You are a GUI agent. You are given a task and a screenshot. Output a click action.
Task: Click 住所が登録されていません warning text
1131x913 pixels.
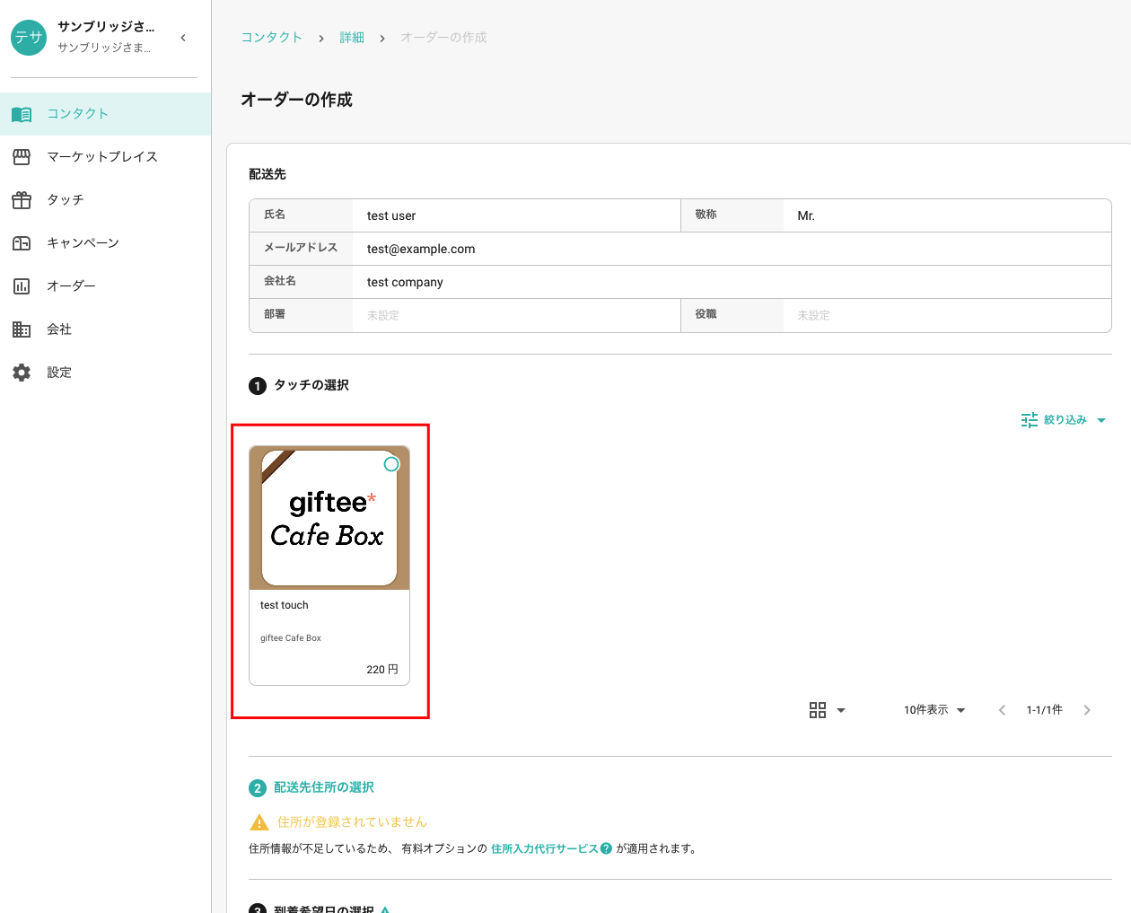[352, 822]
